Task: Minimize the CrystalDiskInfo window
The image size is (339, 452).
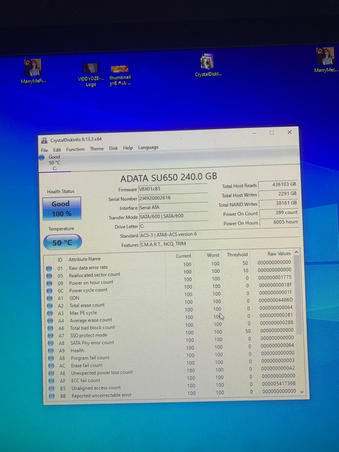Action: (x=254, y=133)
